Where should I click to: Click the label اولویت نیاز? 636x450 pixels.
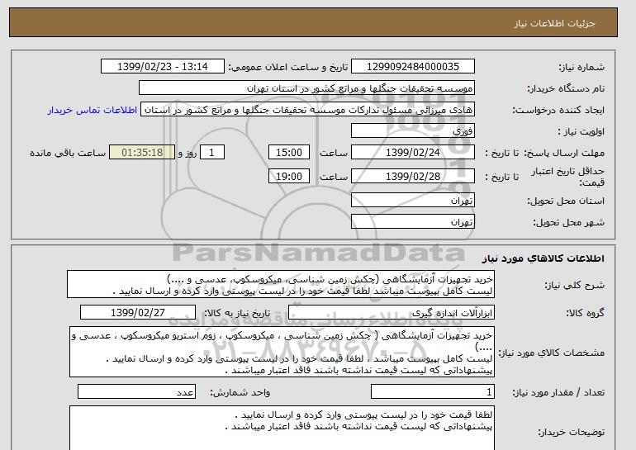pos(581,132)
